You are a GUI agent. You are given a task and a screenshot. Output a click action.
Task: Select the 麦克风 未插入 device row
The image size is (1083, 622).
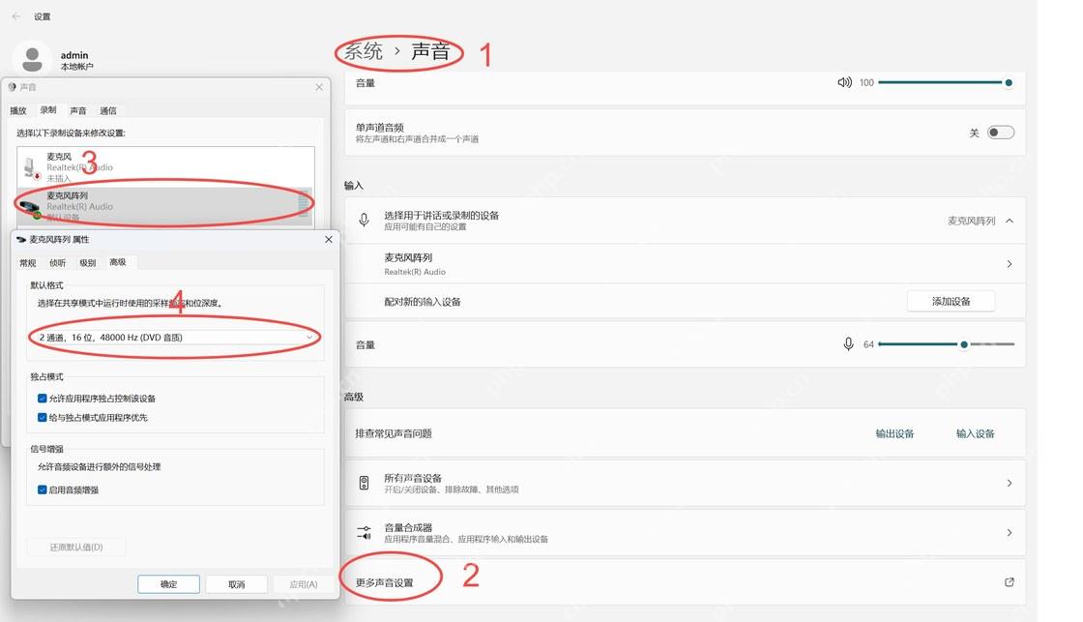[165, 167]
